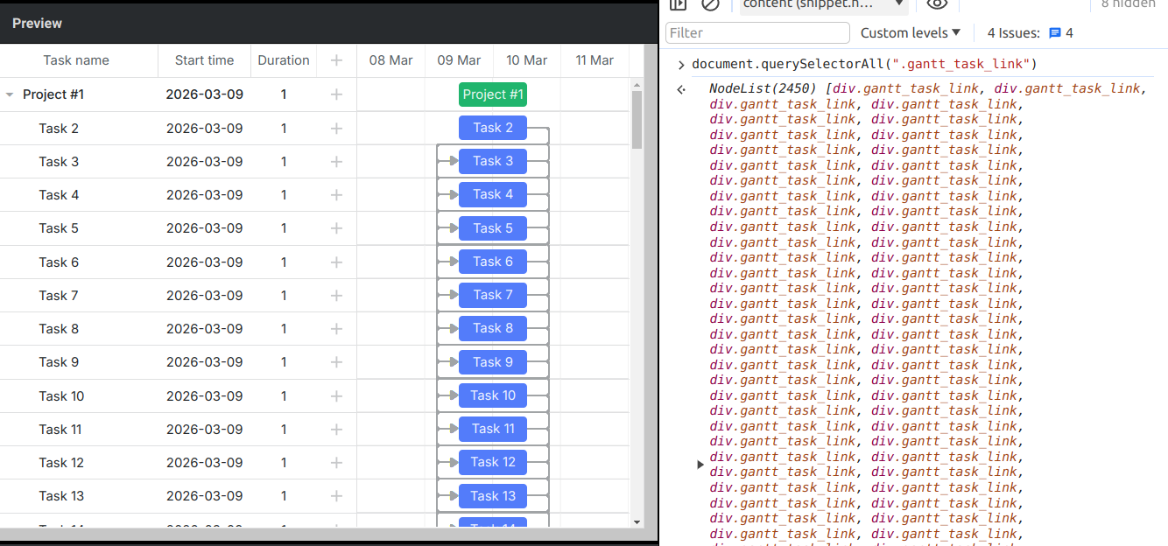Click the live expression eye icon
This screenshot has height=546, width=1168.
coord(937,4)
